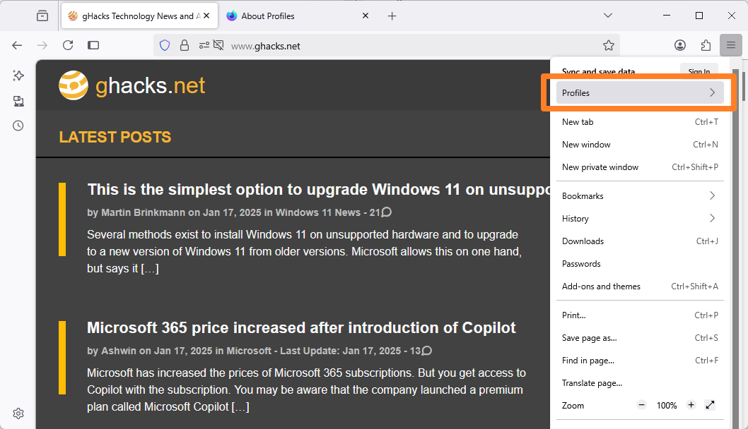Bookmark this page with the star
The height and width of the screenshot is (429, 748).
pos(608,46)
